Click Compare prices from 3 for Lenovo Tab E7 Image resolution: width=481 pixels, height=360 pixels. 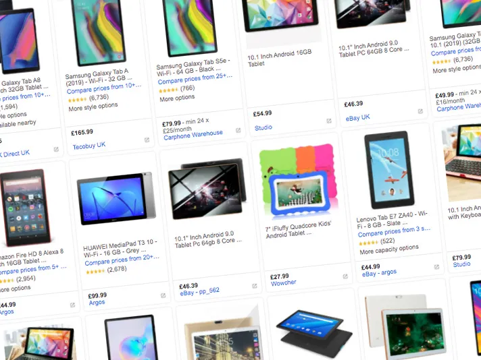(394, 231)
